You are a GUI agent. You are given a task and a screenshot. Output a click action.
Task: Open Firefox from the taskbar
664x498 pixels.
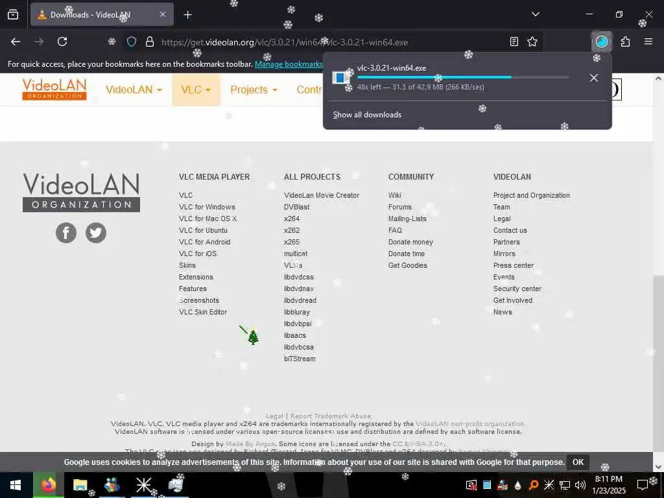pos(48,485)
